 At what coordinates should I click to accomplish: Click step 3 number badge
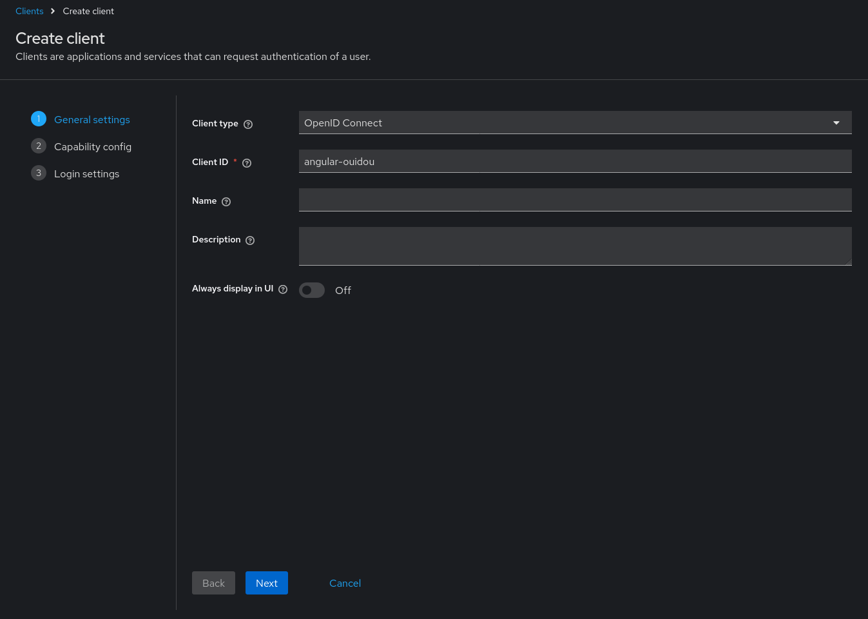pos(39,173)
